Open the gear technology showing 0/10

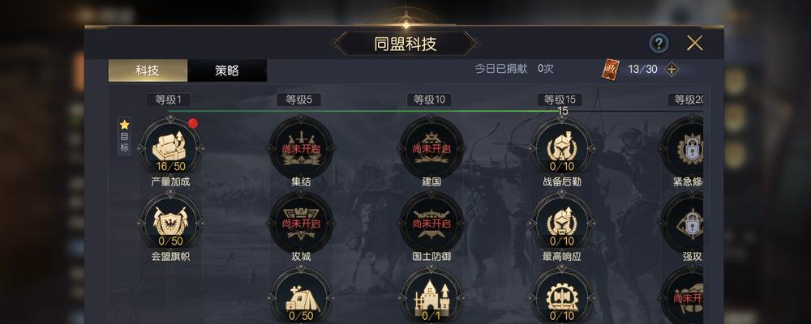pyautogui.click(x=562, y=296)
